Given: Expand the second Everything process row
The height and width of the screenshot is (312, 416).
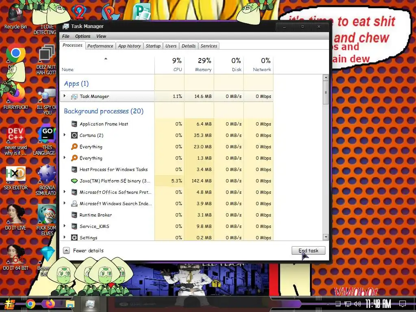Looking at the screenshot, I should 65,158.
